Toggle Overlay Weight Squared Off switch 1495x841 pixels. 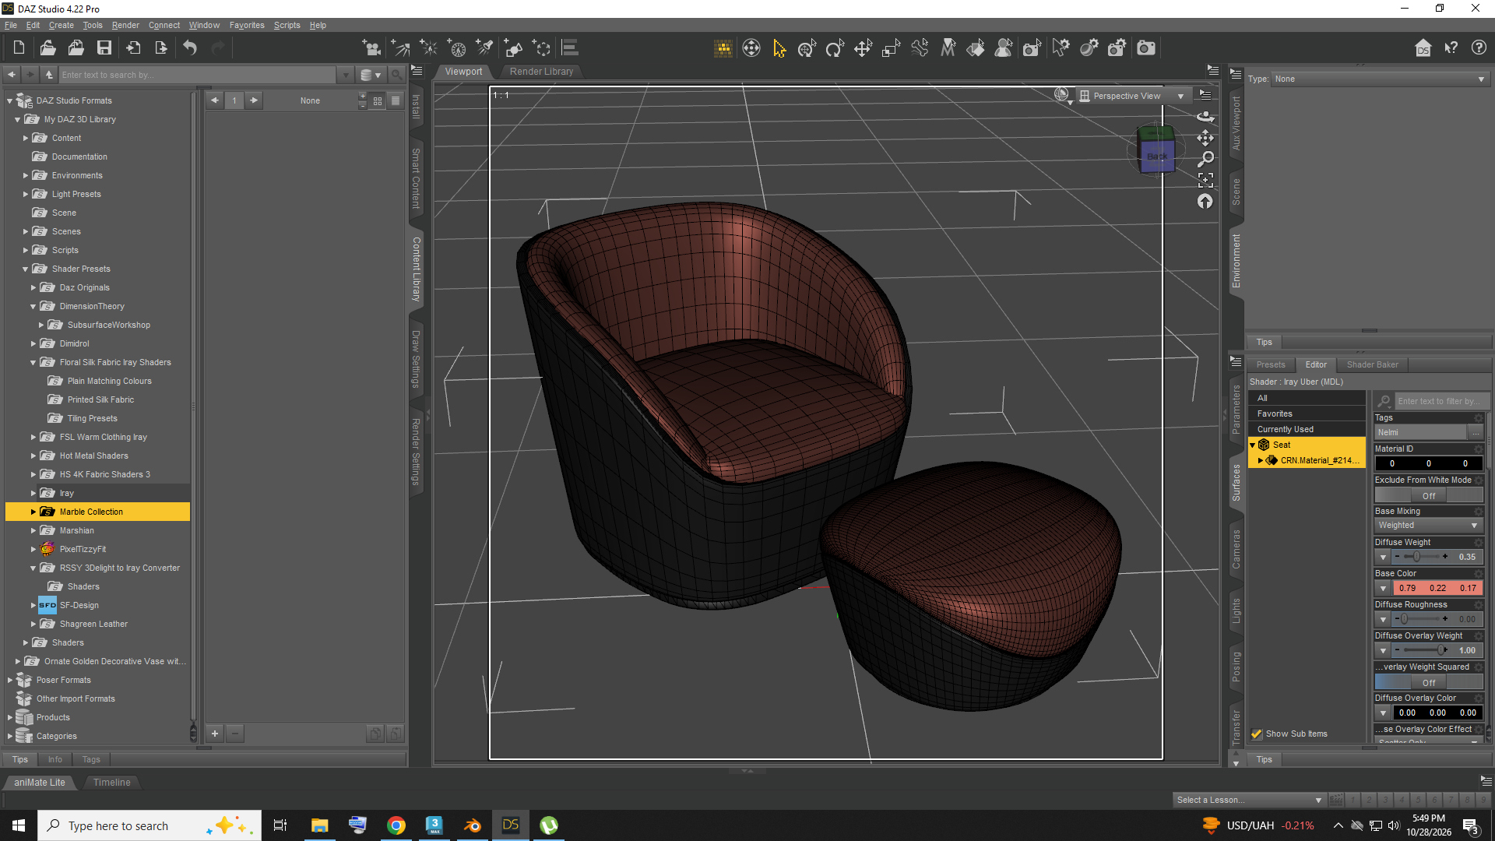coord(1428,682)
